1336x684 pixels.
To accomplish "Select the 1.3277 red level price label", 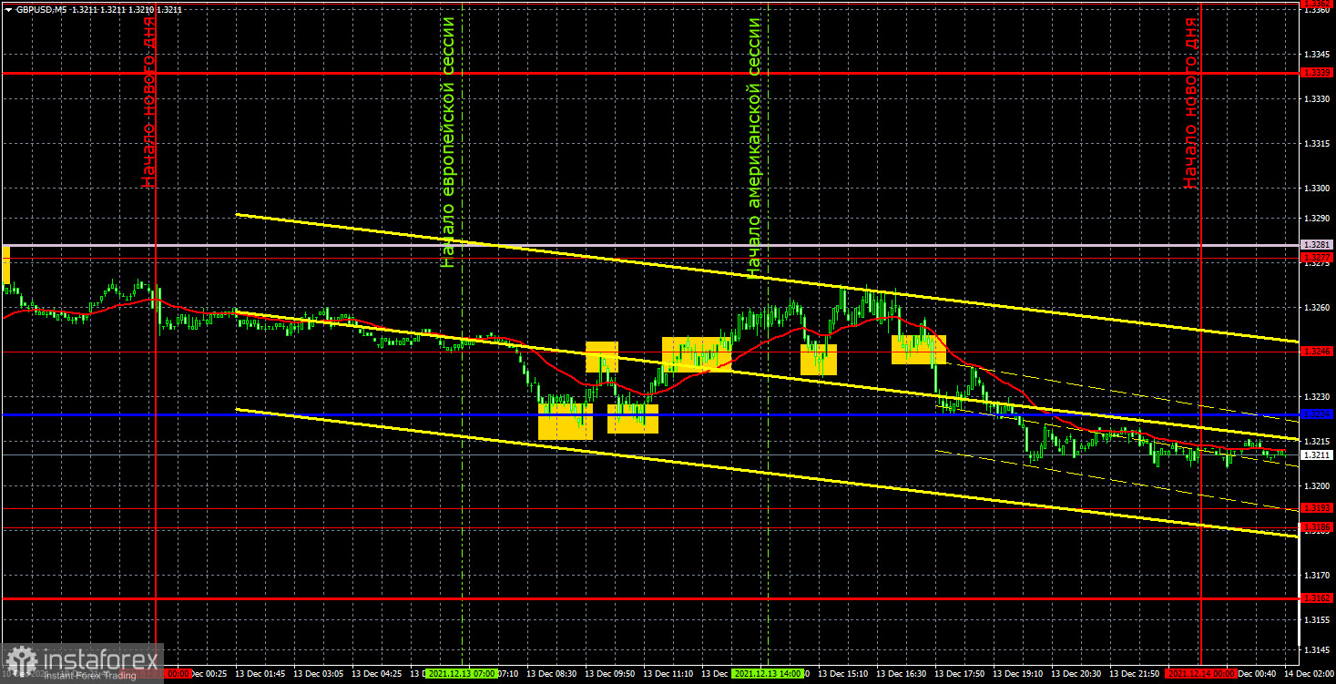I will pos(1317,258).
